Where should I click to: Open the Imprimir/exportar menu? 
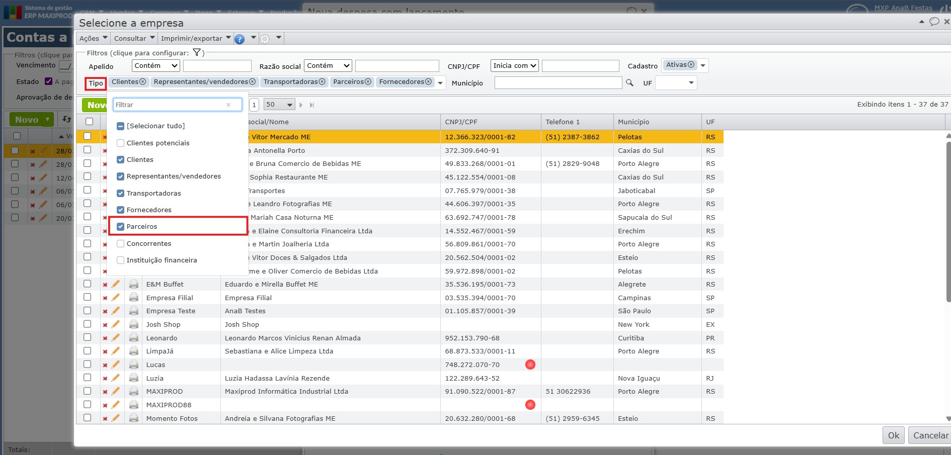point(195,39)
